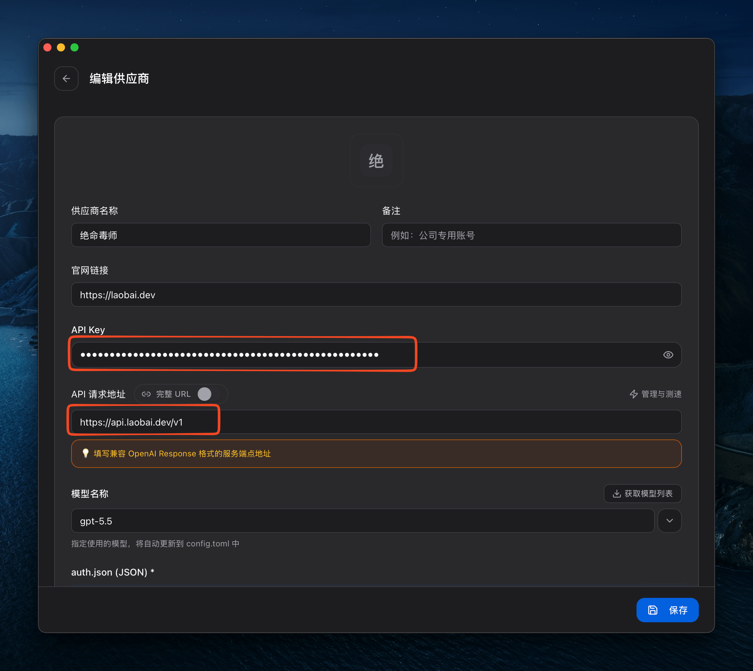Screen dimensions: 753x671
Task: Click the 指定使用的模型 hint text
Action: 155,544
